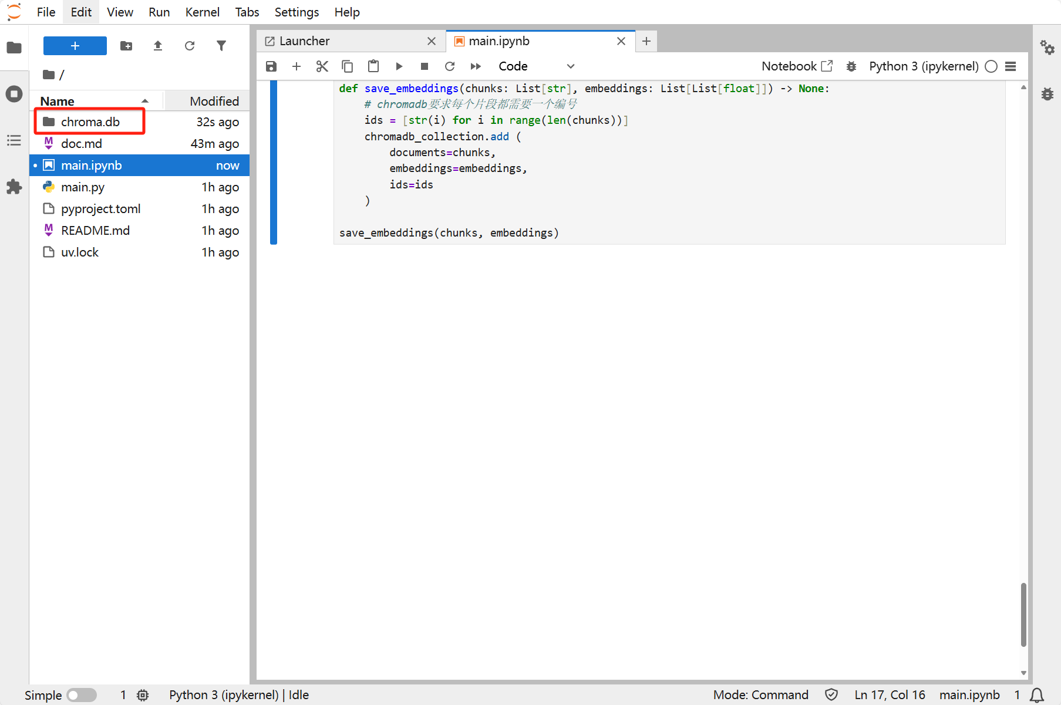Switch to the Launcher tab
Image resolution: width=1061 pixels, height=705 pixels.
(304, 41)
